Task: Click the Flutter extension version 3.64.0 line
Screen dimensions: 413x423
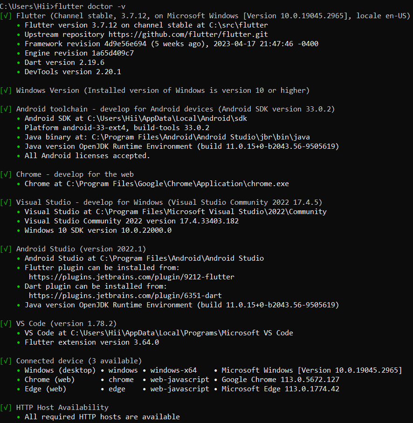Action: click(x=91, y=342)
